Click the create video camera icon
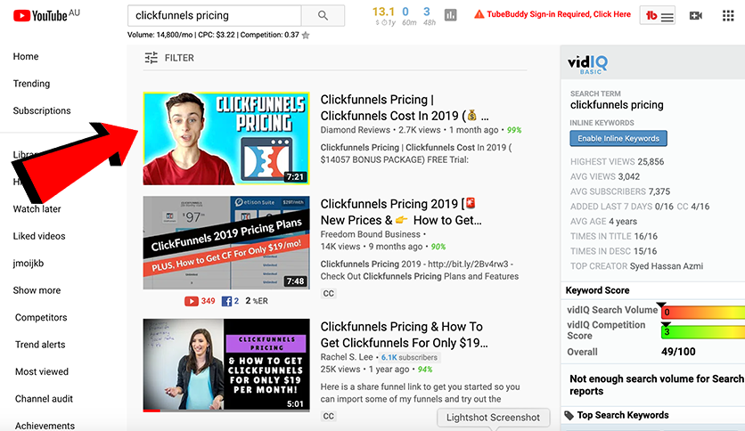Image resolution: width=745 pixels, height=431 pixels. pos(696,16)
